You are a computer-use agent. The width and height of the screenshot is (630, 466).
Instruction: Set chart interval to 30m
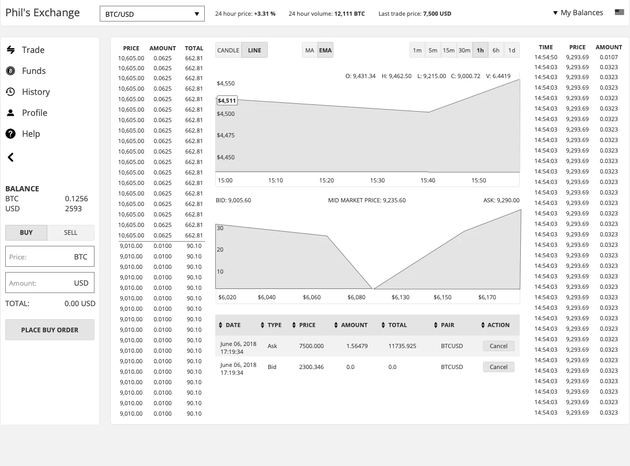click(x=465, y=50)
